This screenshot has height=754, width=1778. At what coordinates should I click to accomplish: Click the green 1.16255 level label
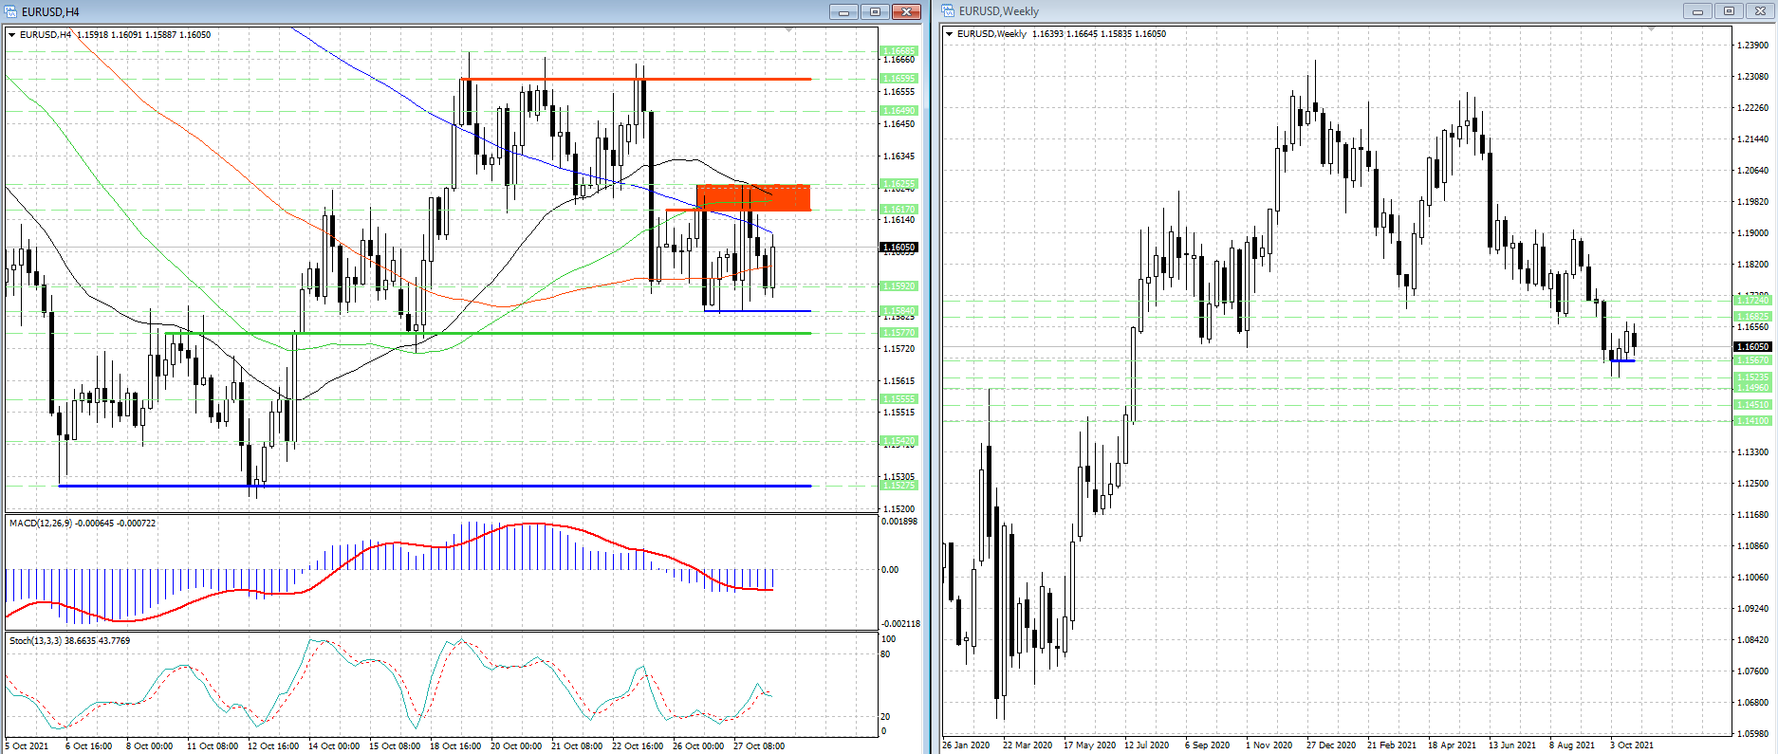point(898,184)
